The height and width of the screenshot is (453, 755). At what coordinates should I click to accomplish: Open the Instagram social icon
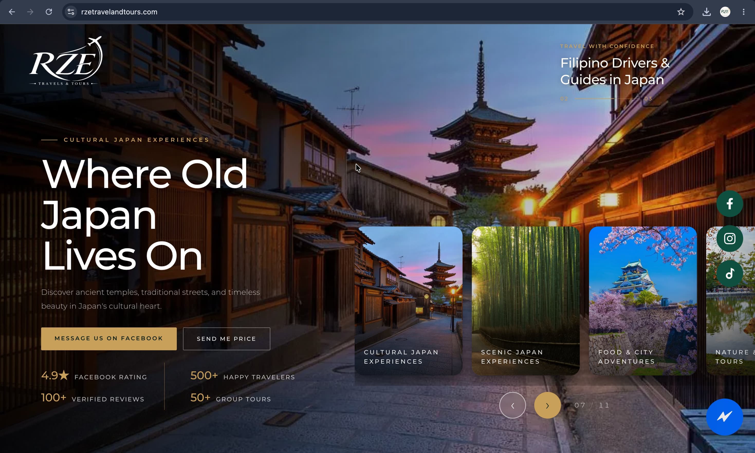click(x=730, y=238)
